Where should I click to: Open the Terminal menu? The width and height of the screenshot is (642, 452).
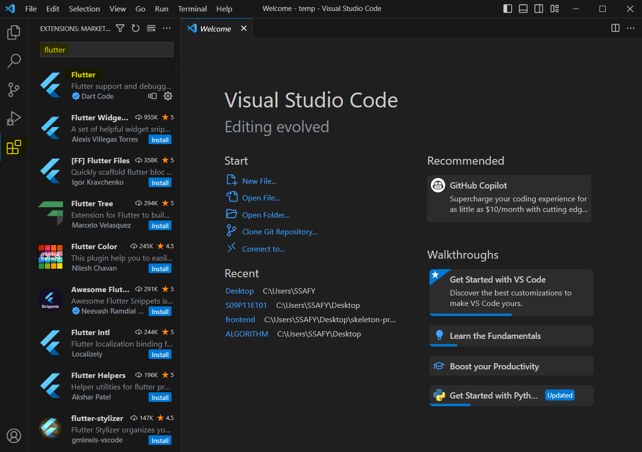click(193, 9)
